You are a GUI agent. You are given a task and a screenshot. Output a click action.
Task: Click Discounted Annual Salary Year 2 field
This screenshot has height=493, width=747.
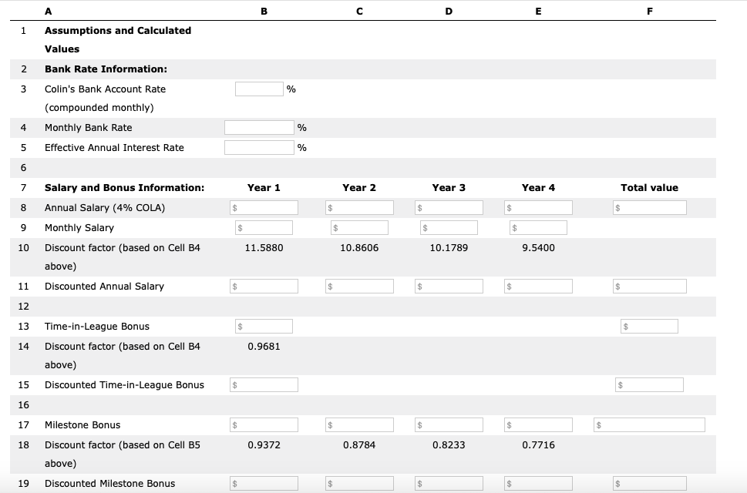coord(360,286)
